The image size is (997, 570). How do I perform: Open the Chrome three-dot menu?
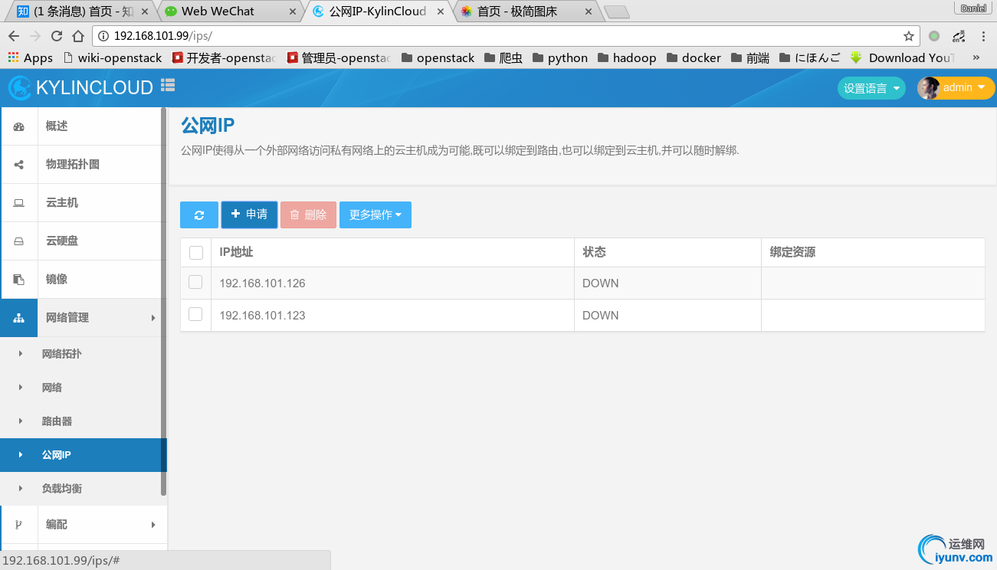coord(982,36)
